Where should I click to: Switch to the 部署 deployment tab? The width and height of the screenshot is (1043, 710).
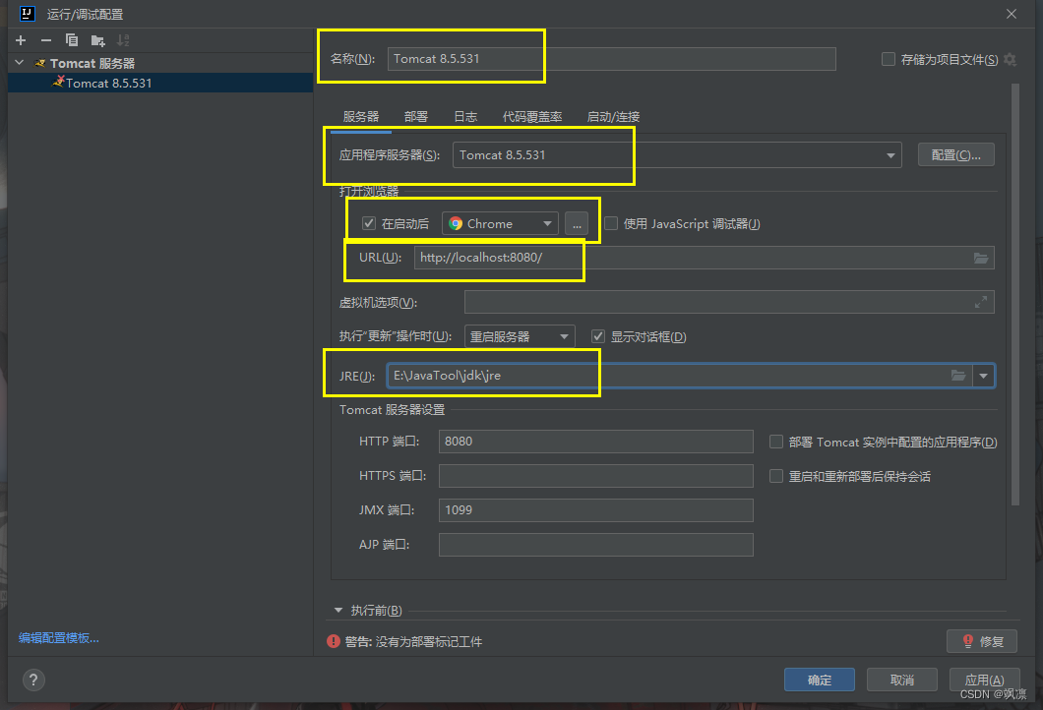click(x=416, y=116)
